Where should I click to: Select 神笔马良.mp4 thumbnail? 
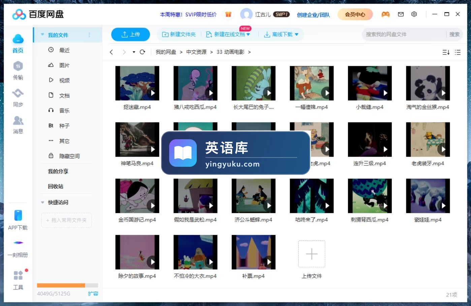pos(137,140)
